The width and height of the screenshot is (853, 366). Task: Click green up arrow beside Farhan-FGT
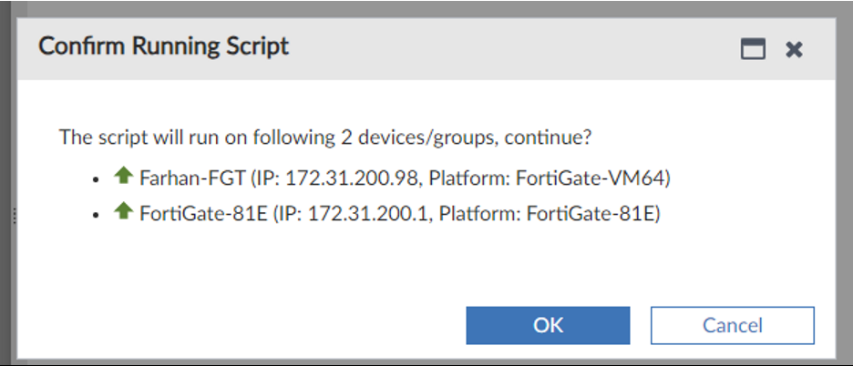tap(124, 176)
